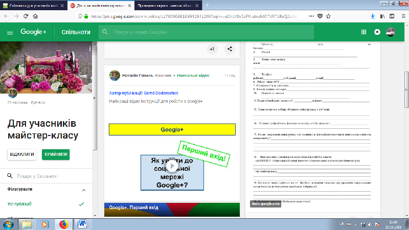Open author link Serhii Dodoroshko
The width and height of the screenshot is (409, 230).
tap(161, 93)
